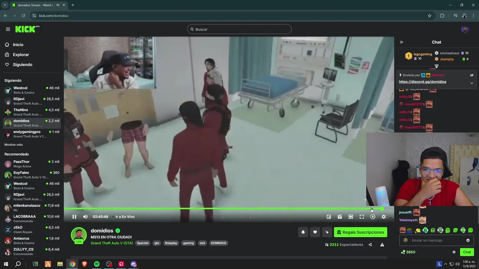Open TheNino channel in sidebar
This screenshot has height=269, width=479.
click(x=31, y=112)
